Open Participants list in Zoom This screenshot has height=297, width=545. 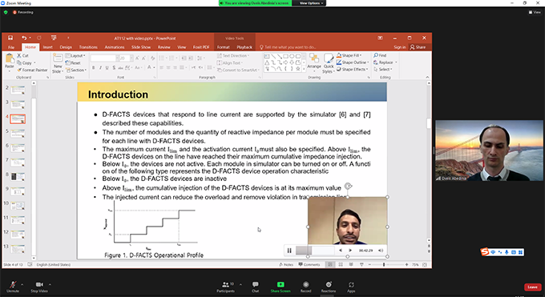click(x=226, y=287)
